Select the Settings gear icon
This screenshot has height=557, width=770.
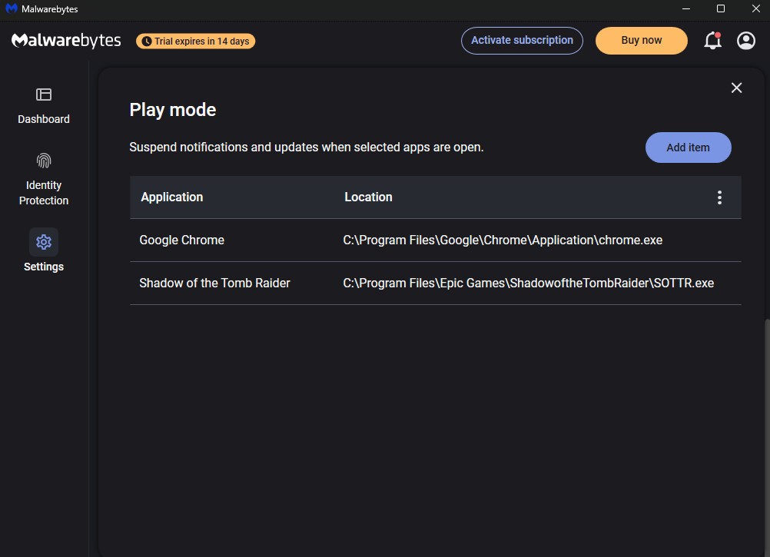44,242
